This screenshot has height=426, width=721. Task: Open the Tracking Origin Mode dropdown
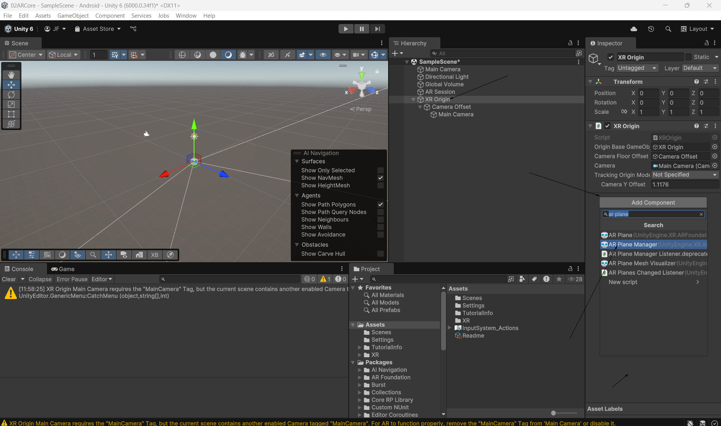[x=685, y=175]
